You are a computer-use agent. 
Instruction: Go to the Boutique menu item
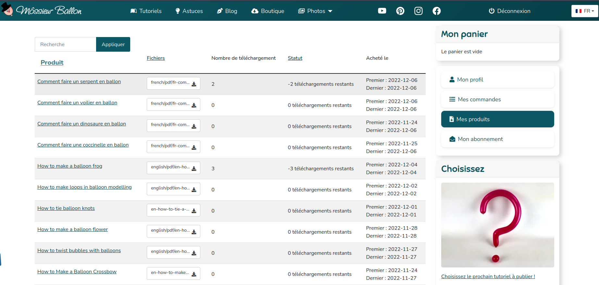point(268,11)
